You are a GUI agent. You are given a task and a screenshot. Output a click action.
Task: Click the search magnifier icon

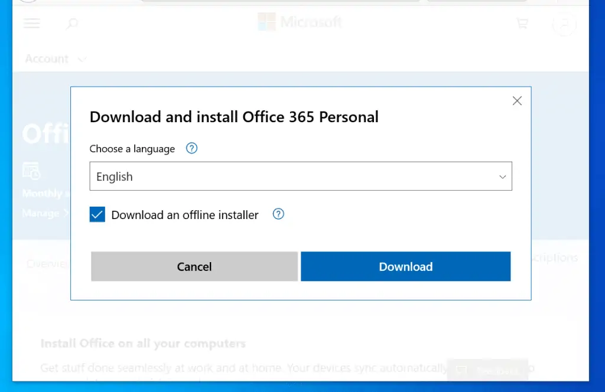click(71, 24)
